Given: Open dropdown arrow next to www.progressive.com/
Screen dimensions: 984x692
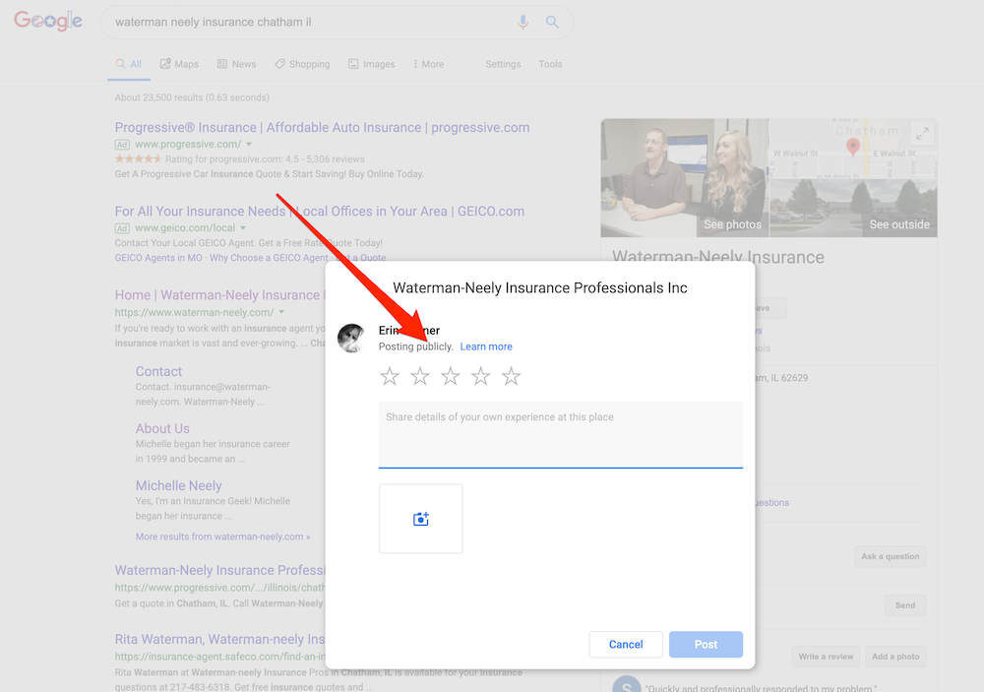Looking at the screenshot, I should pos(249,145).
